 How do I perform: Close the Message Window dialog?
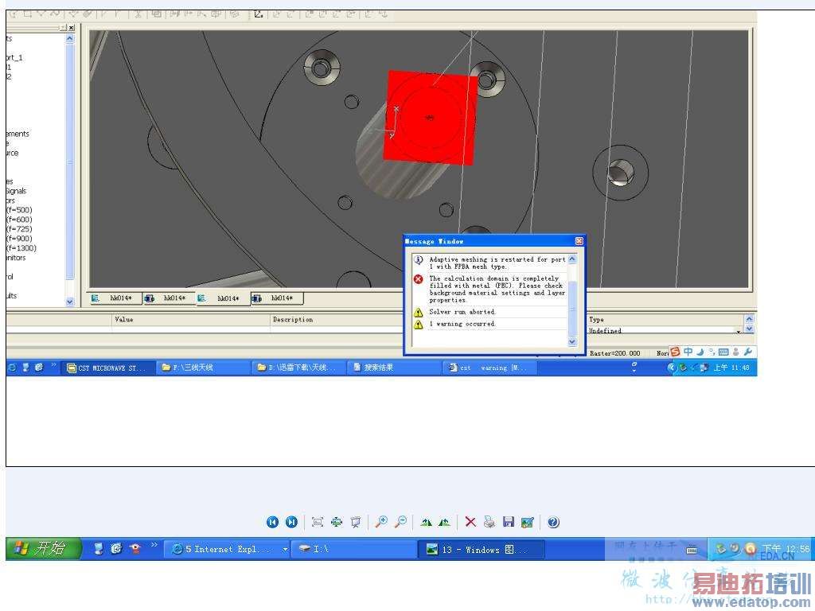click(x=579, y=241)
